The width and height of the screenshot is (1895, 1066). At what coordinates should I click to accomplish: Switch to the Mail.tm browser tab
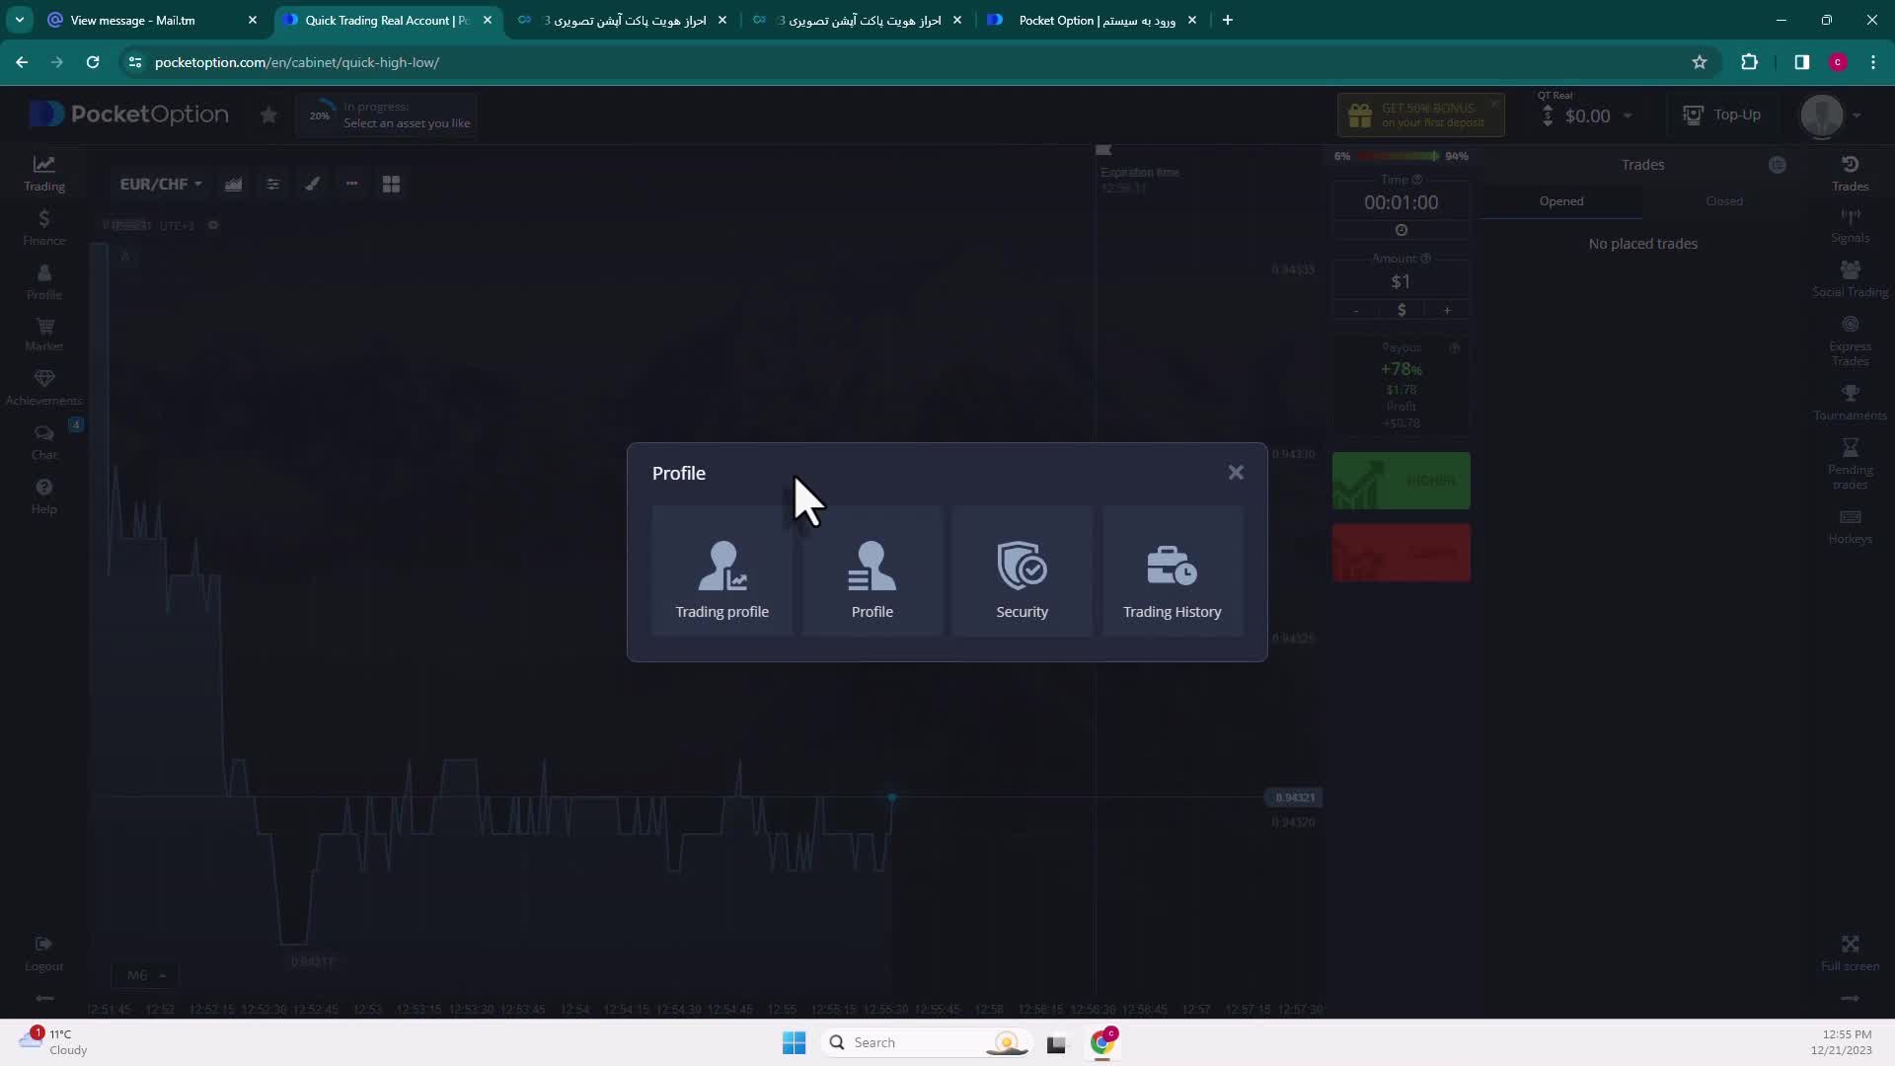(133, 20)
